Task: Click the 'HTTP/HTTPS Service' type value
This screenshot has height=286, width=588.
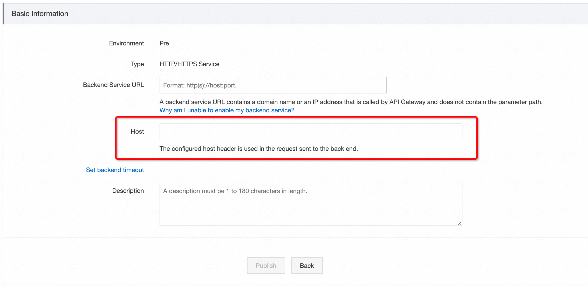Action: pos(189,64)
